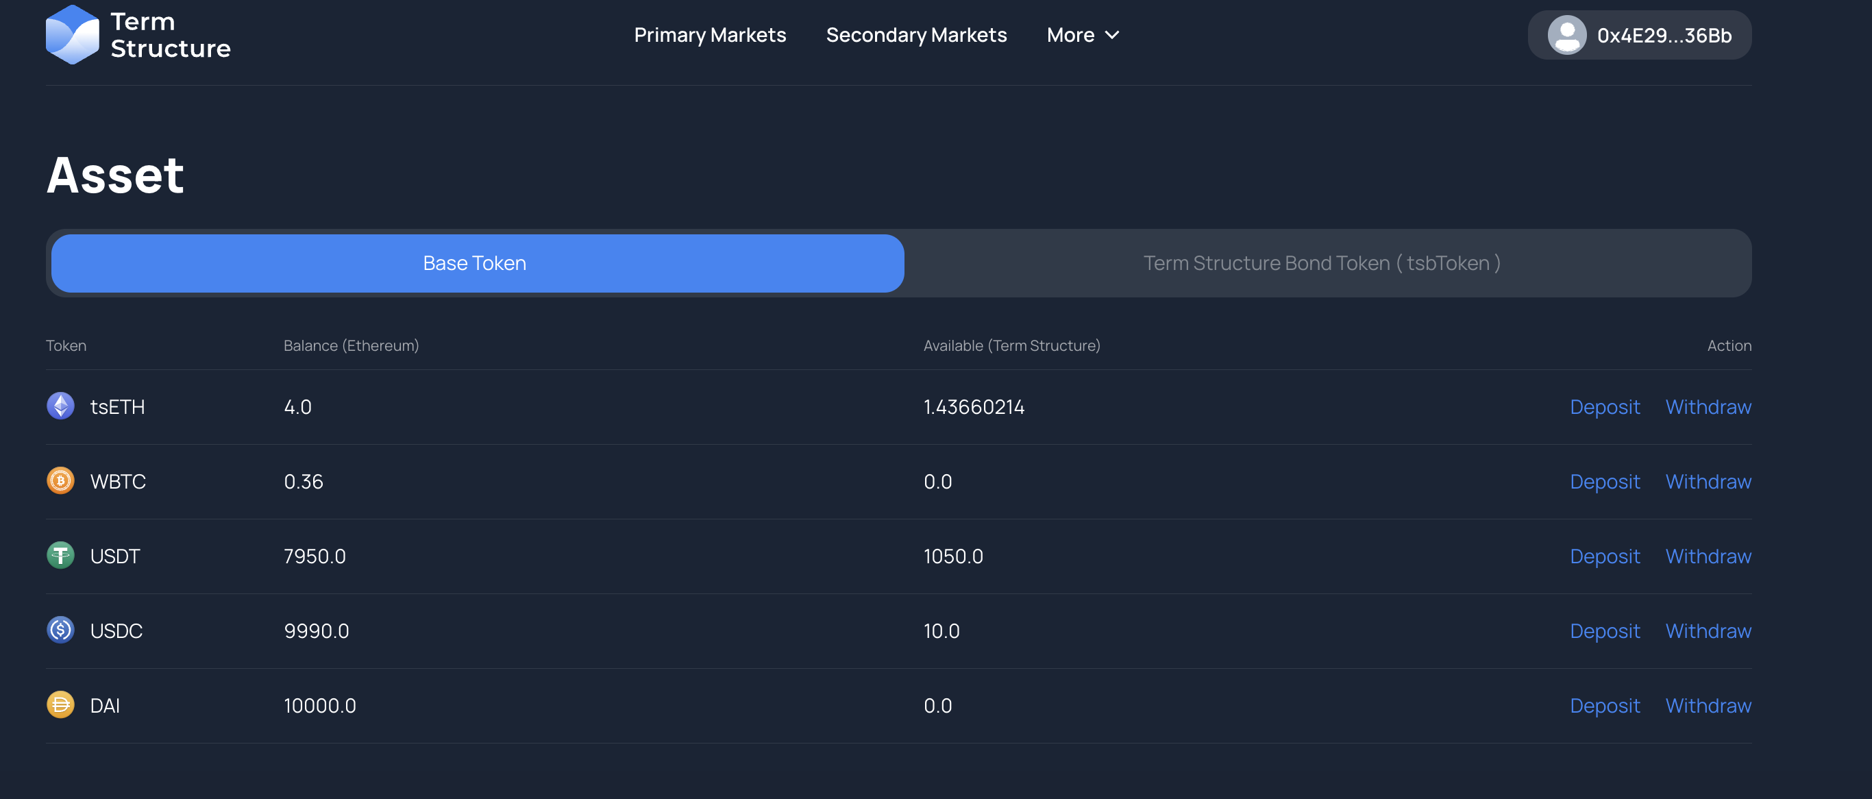Click the DAI available value 0.0
The height and width of the screenshot is (799, 1872).
(937, 705)
